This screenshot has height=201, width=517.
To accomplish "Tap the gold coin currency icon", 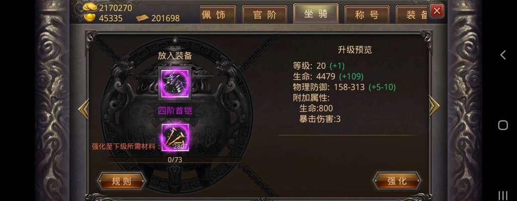I will click(x=90, y=7).
